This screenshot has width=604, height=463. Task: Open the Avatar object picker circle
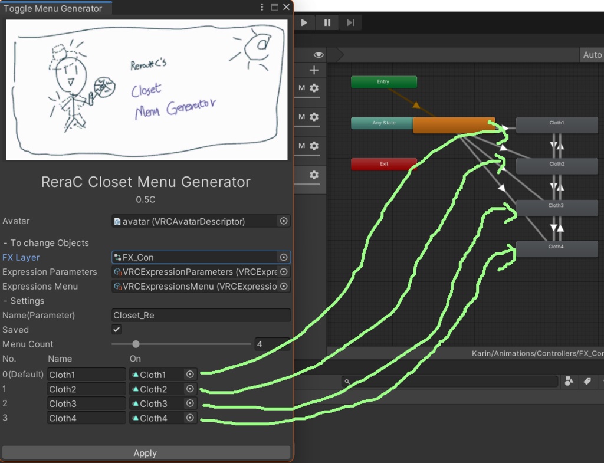coord(284,221)
